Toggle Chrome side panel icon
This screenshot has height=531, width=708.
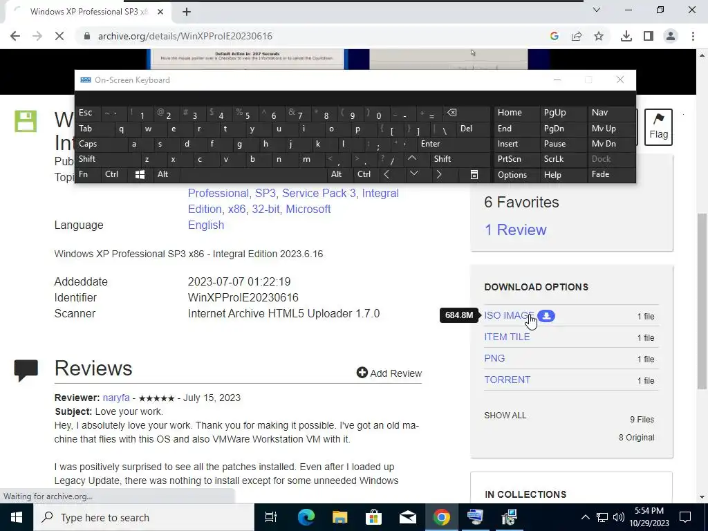tap(649, 36)
